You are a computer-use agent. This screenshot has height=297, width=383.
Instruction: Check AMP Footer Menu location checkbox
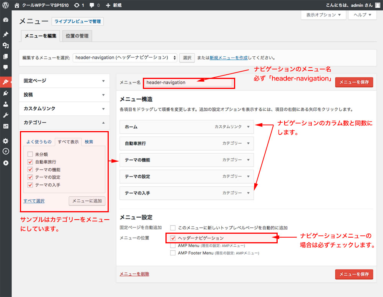point(173,253)
